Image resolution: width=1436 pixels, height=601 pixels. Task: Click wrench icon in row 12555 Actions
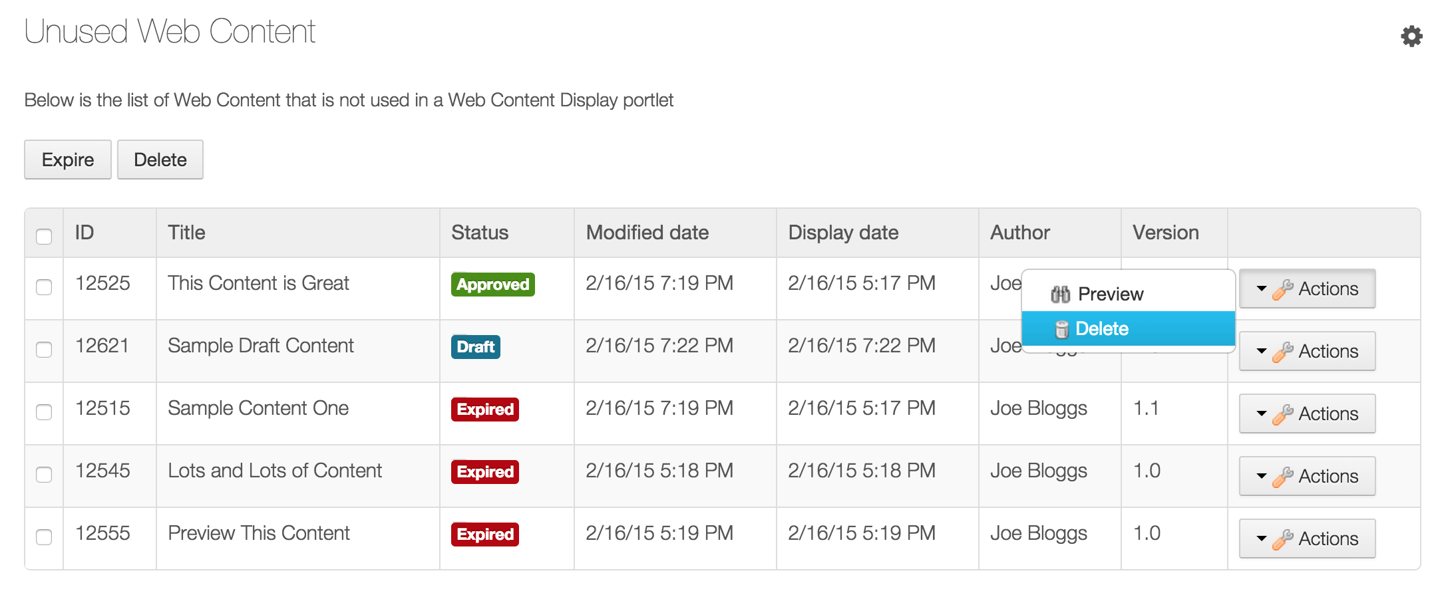pos(1282,540)
